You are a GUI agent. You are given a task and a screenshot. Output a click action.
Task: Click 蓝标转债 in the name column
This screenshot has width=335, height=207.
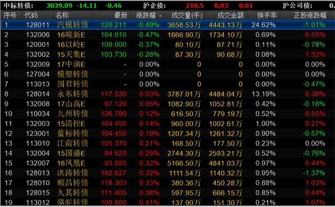[73, 133]
